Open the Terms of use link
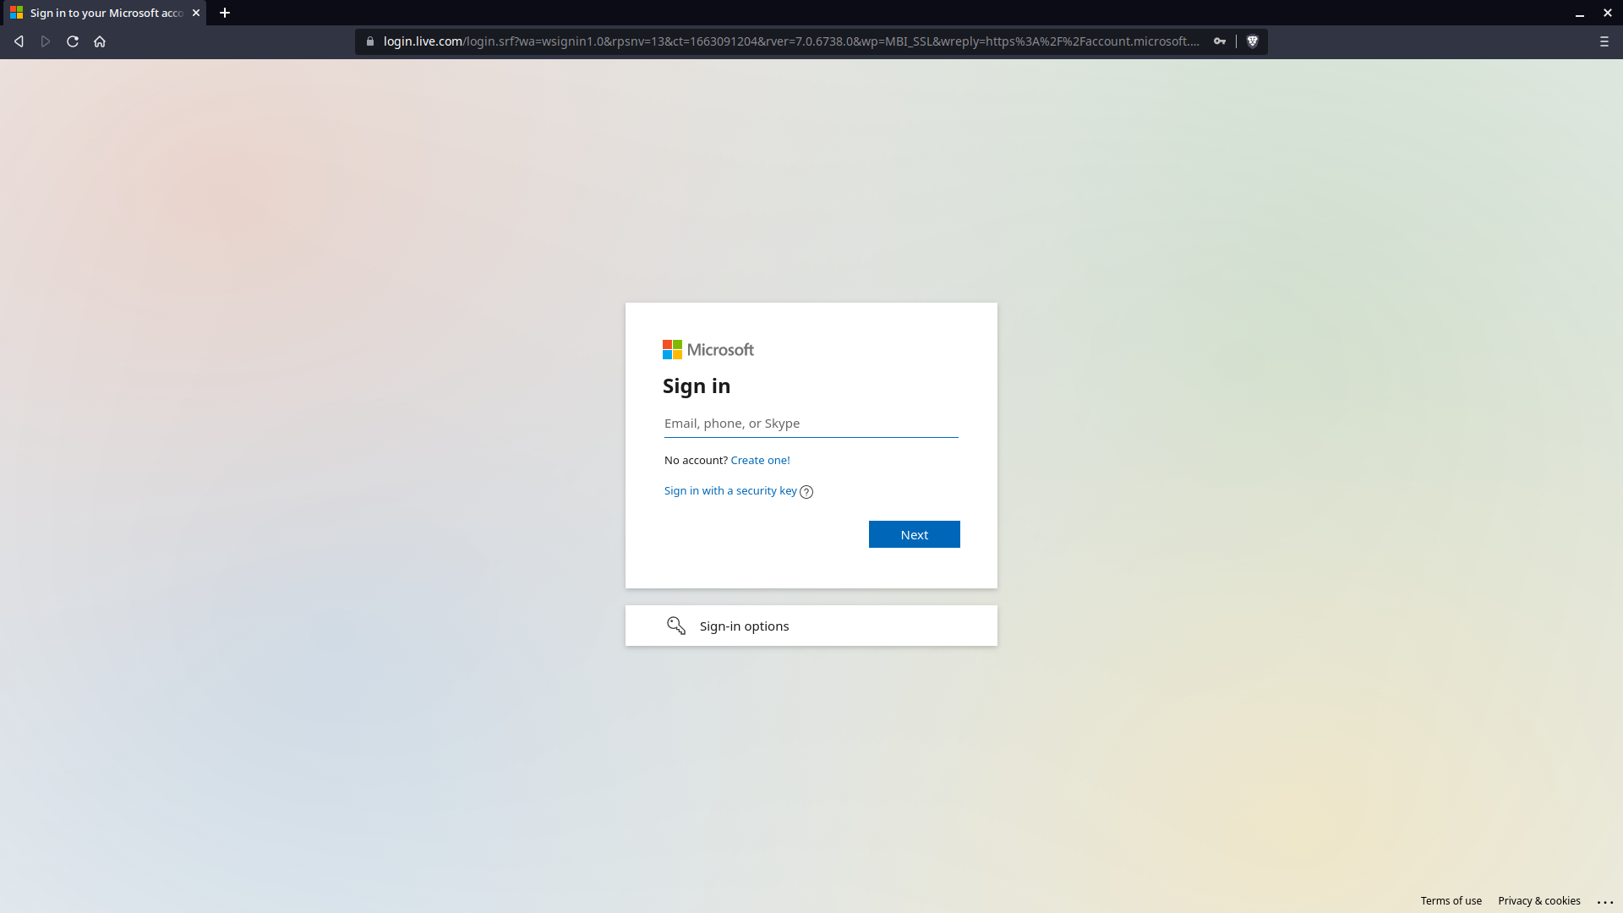The height and width of the screenshot is (913, 1623). (1451, 901)
